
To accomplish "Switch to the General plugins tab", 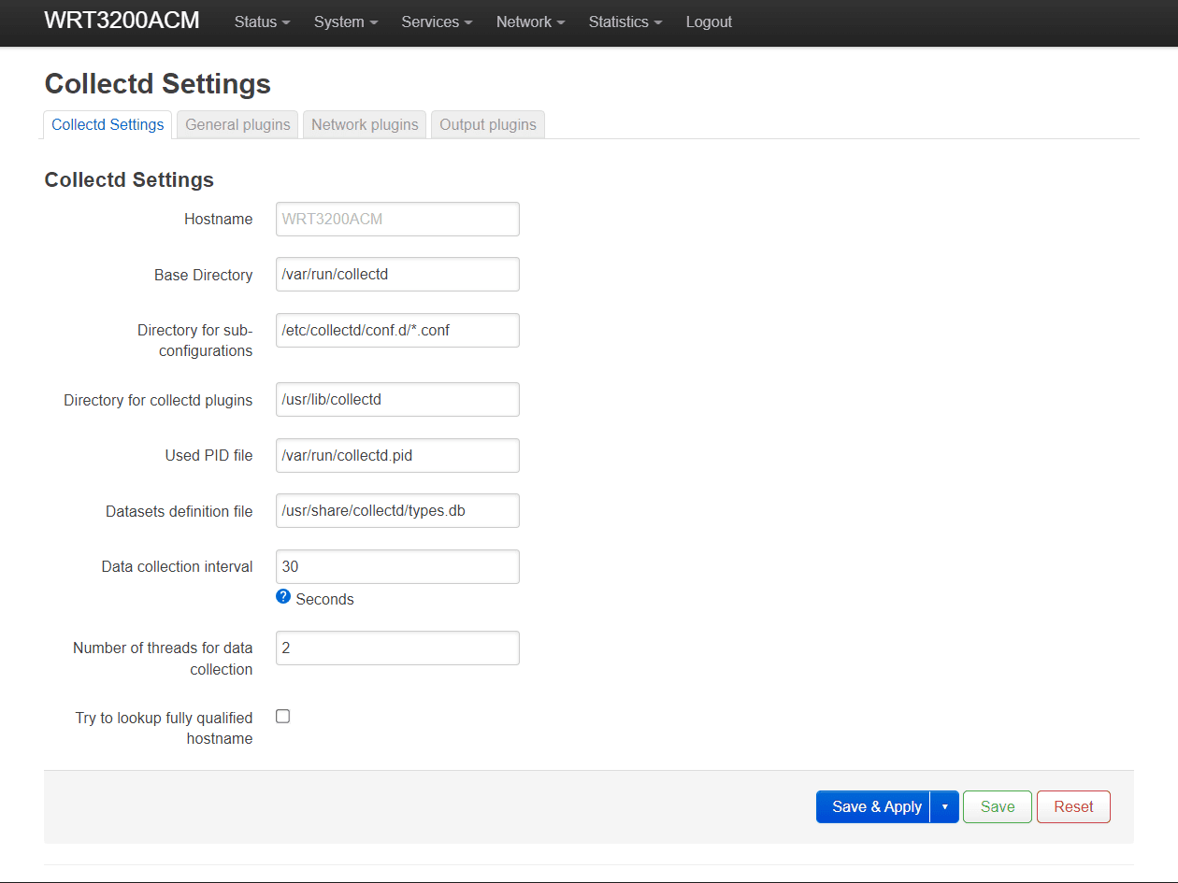I will 237,124.
